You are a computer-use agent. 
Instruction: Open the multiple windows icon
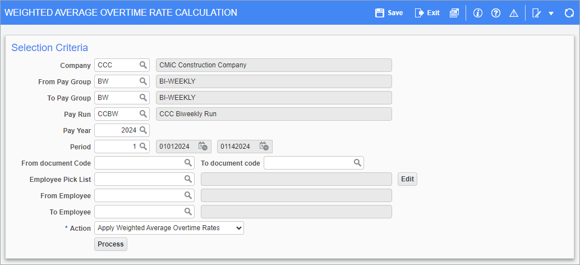tap(454, 13)
